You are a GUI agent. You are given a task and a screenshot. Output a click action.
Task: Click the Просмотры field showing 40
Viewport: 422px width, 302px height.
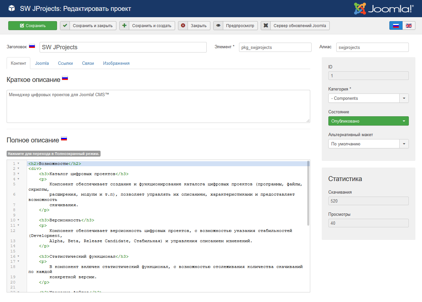369,223
